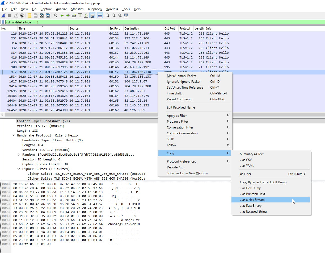
Task: Click the Find packet magnifier icon
Action: [55, 15]
